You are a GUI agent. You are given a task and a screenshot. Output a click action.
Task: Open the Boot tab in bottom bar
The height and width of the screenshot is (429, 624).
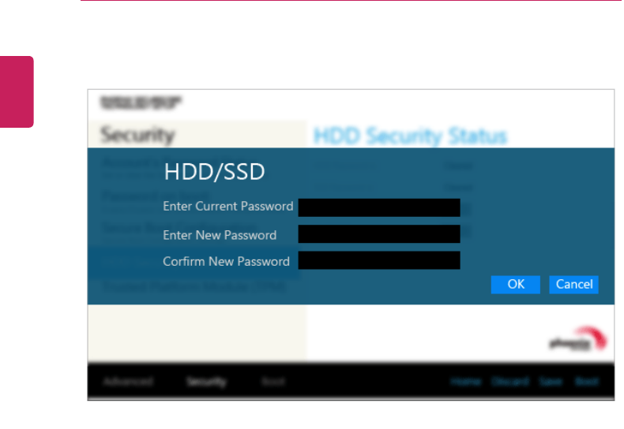[273, 382]
